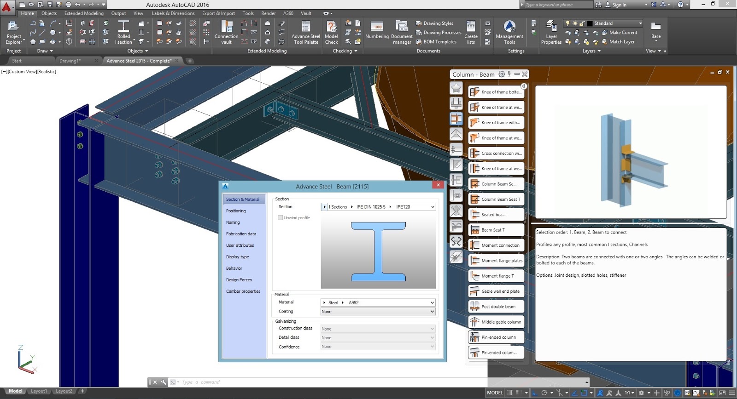The width and height of the screenshot is (737, 399).
Task: Switch to the Drawing1* document tab
Action: point(70,61)
